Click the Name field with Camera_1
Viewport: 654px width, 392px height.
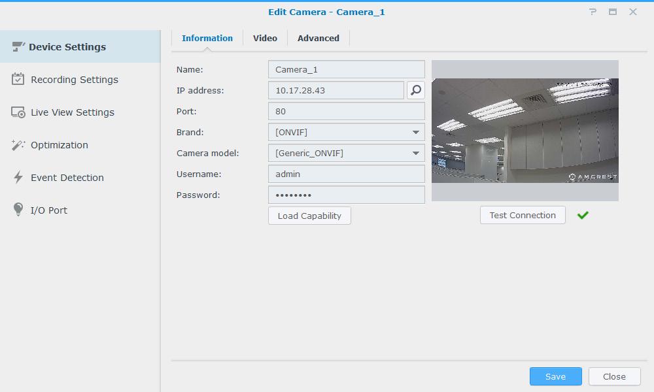(x=347, y=69)
